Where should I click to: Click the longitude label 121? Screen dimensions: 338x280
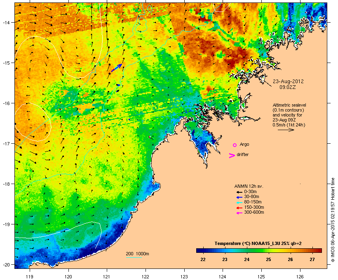pos(107,277)
